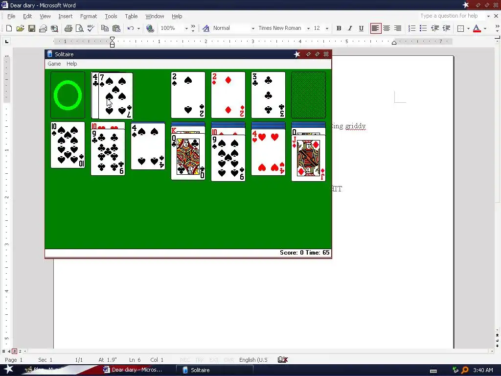Click the Save floppy disk icon
501x376 pixels.
click(32, 28)
